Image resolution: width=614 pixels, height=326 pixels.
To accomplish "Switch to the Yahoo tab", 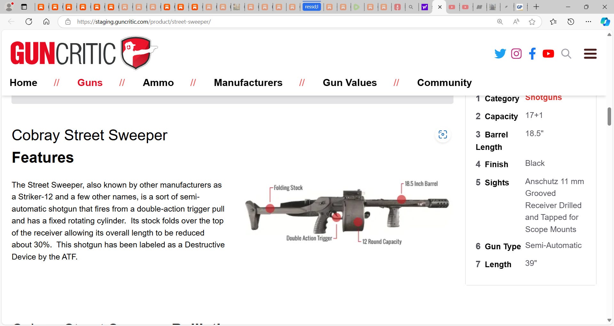I will (x=425, y=7).
